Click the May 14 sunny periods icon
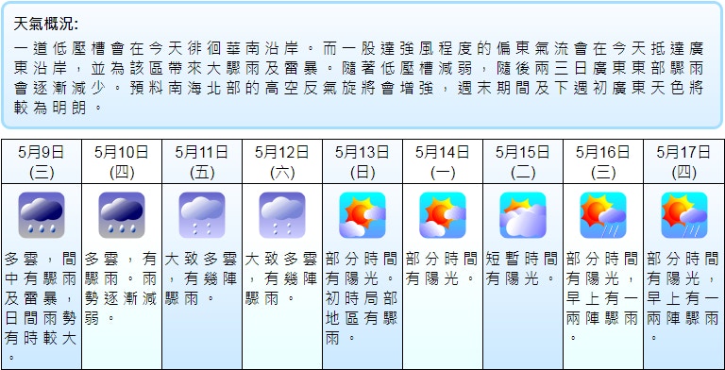 [x=443, y=215]
